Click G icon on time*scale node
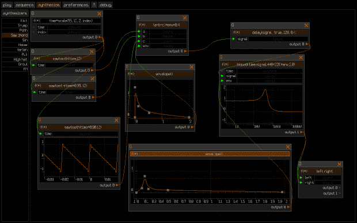This screenshot has height=223, width=357. coord(33,13)
